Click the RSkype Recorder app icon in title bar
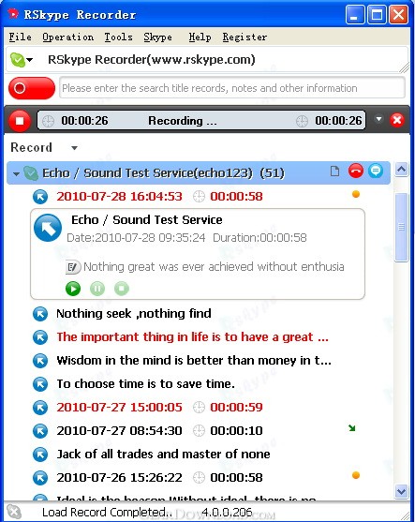415x522 pixels. click(x=14, y=14)
